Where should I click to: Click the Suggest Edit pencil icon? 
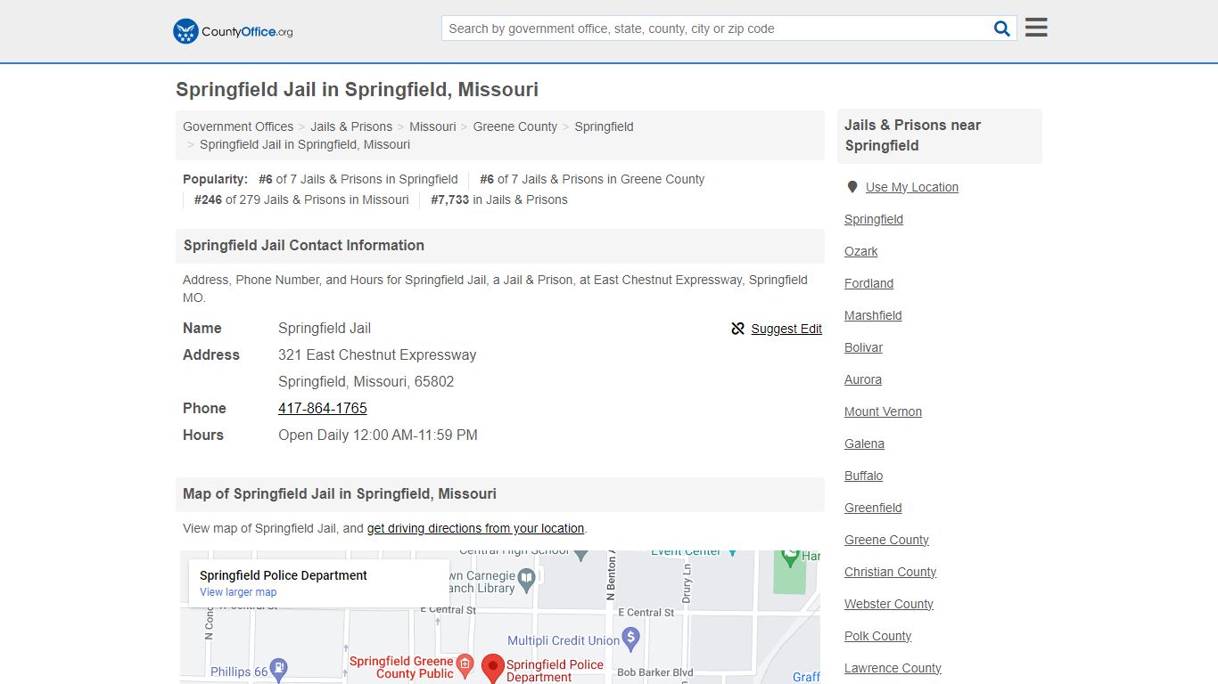point(737,329)
